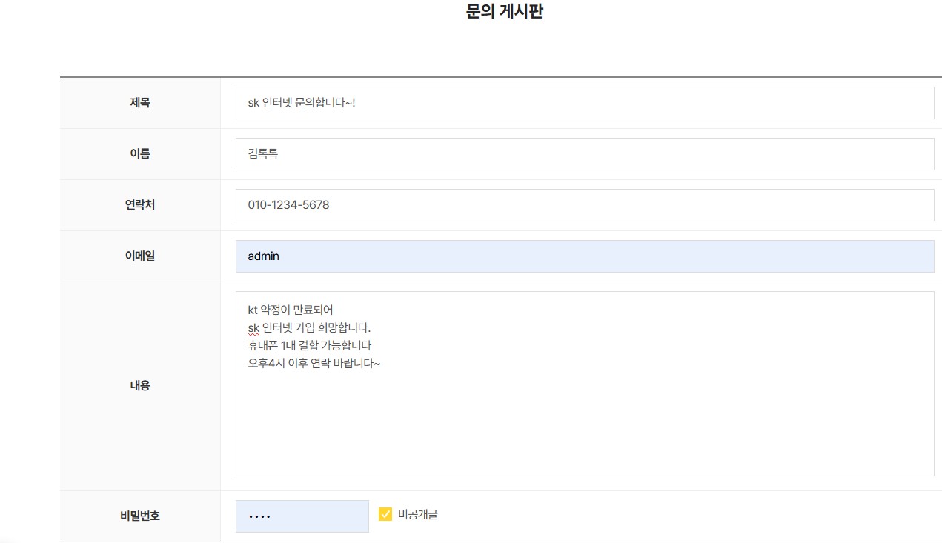Click the 연락처 row label
Screen dimensions: 942x543
tap(140, 205)
